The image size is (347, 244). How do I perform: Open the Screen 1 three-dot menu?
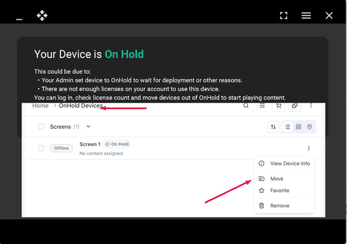click(x=309, y=148)
